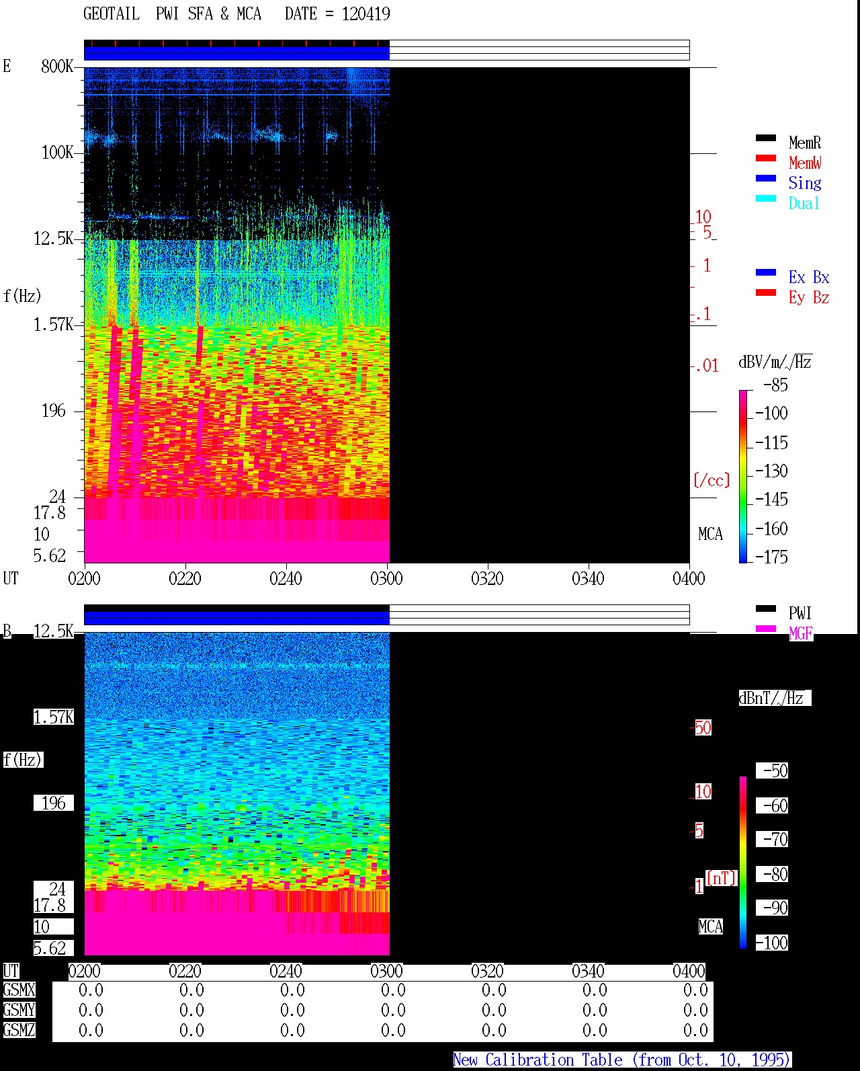The image size is (860, 1071).
Task: Click the blue mode bar above the E spectrogram
Action: point(236,53)
